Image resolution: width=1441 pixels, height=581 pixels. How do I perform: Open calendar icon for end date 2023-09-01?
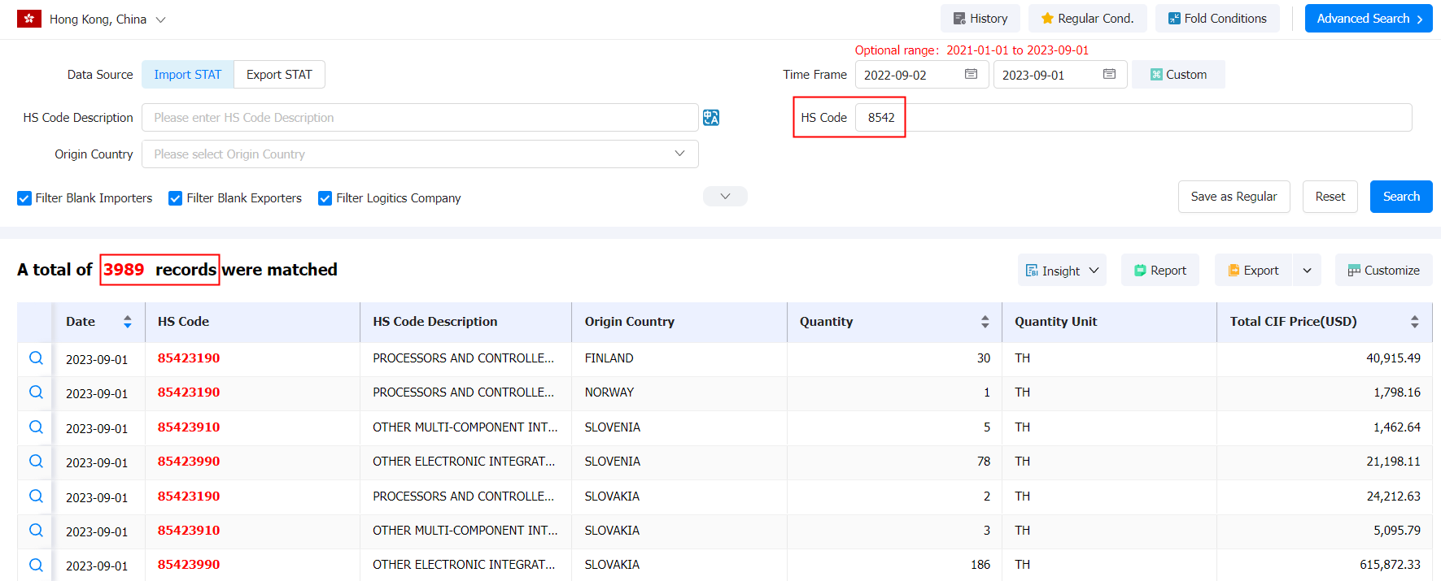click(x=1109, y=74)
